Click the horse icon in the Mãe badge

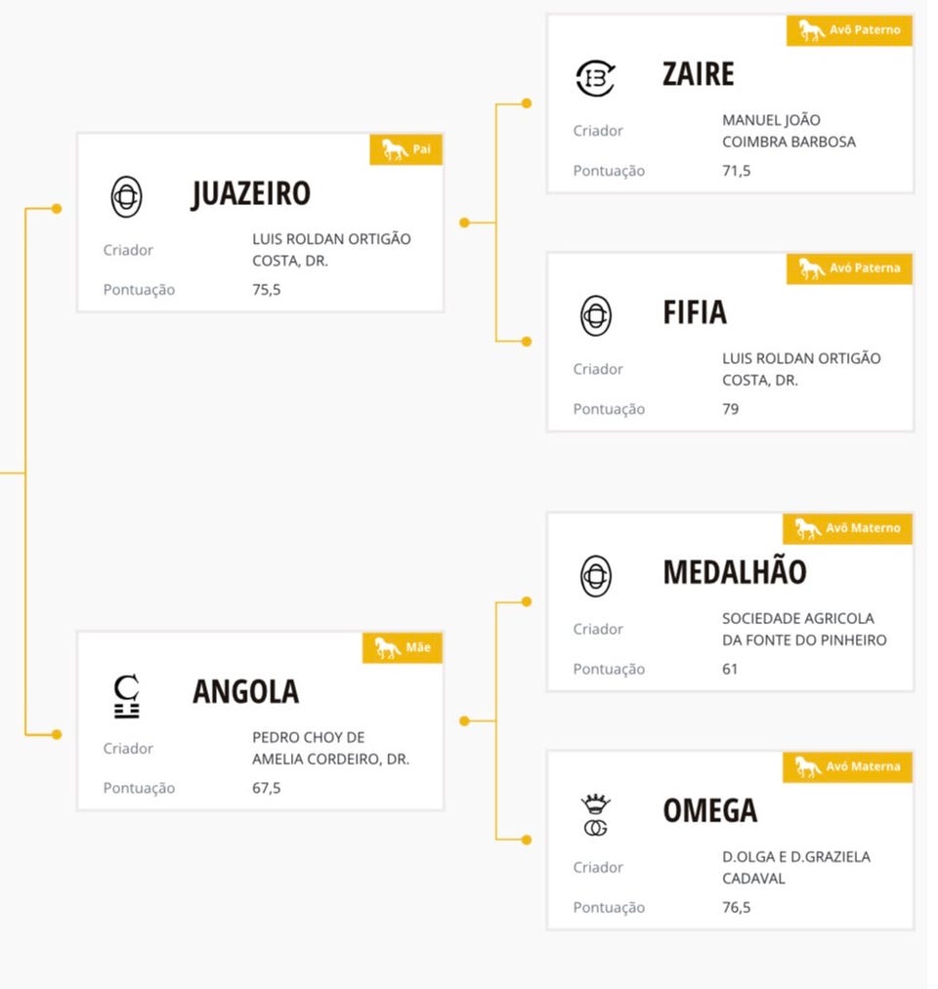pyautogui.click(x=388, y=648)
